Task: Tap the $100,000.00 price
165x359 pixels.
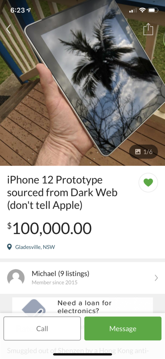Action: point(49,229)
